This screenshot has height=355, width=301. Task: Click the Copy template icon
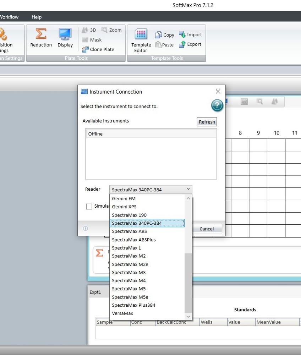pos(158,35)
